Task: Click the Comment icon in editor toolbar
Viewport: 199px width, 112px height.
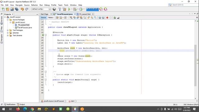Action: tap(115, 18)
